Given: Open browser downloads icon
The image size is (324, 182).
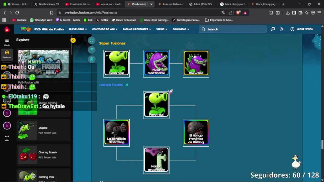Looking at the screenshot, I should click(x=288, y=13).
